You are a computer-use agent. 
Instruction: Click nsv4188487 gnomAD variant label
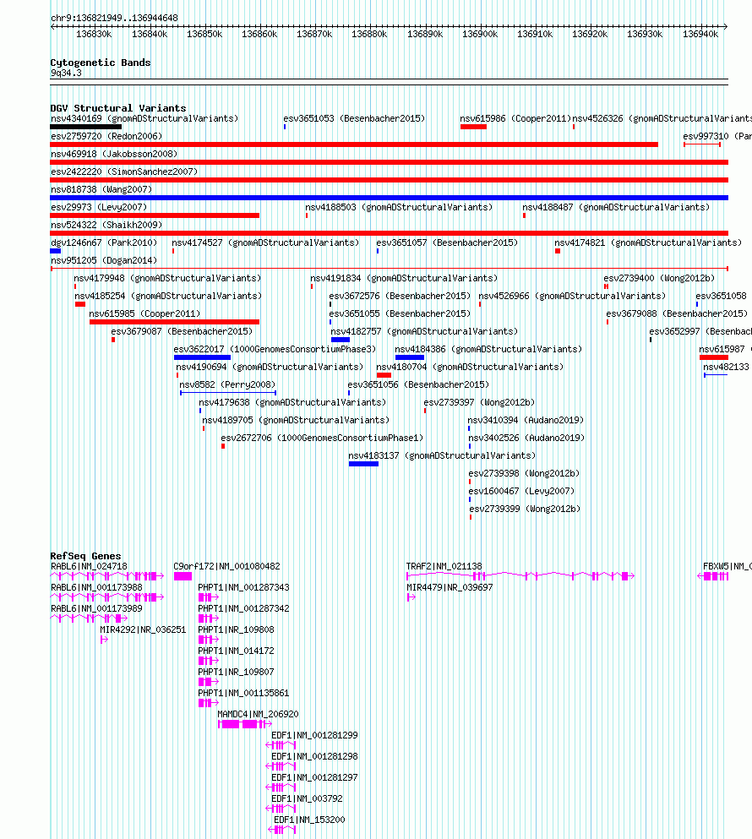point(616,207)
